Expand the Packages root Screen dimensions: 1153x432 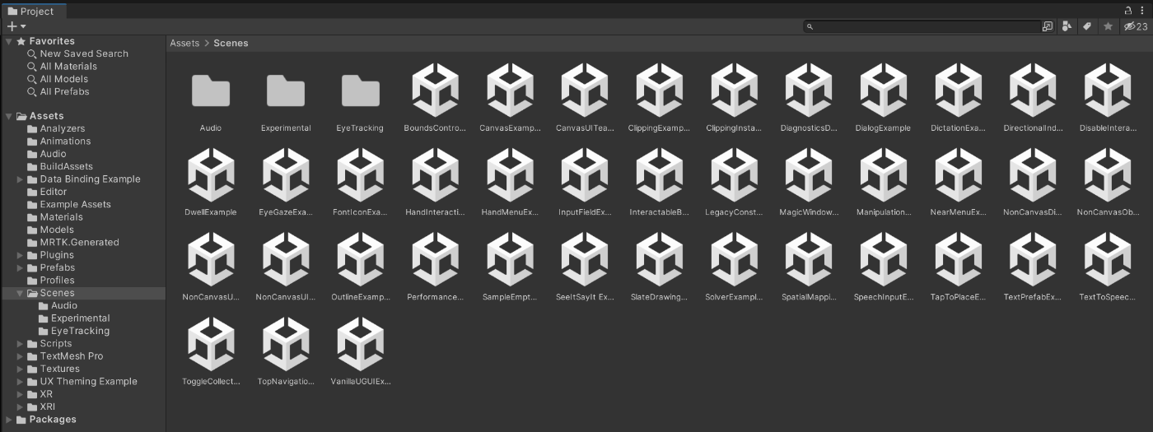coord(8,420)
